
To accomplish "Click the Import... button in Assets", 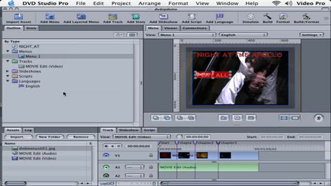I will click(x=19, y=137).
